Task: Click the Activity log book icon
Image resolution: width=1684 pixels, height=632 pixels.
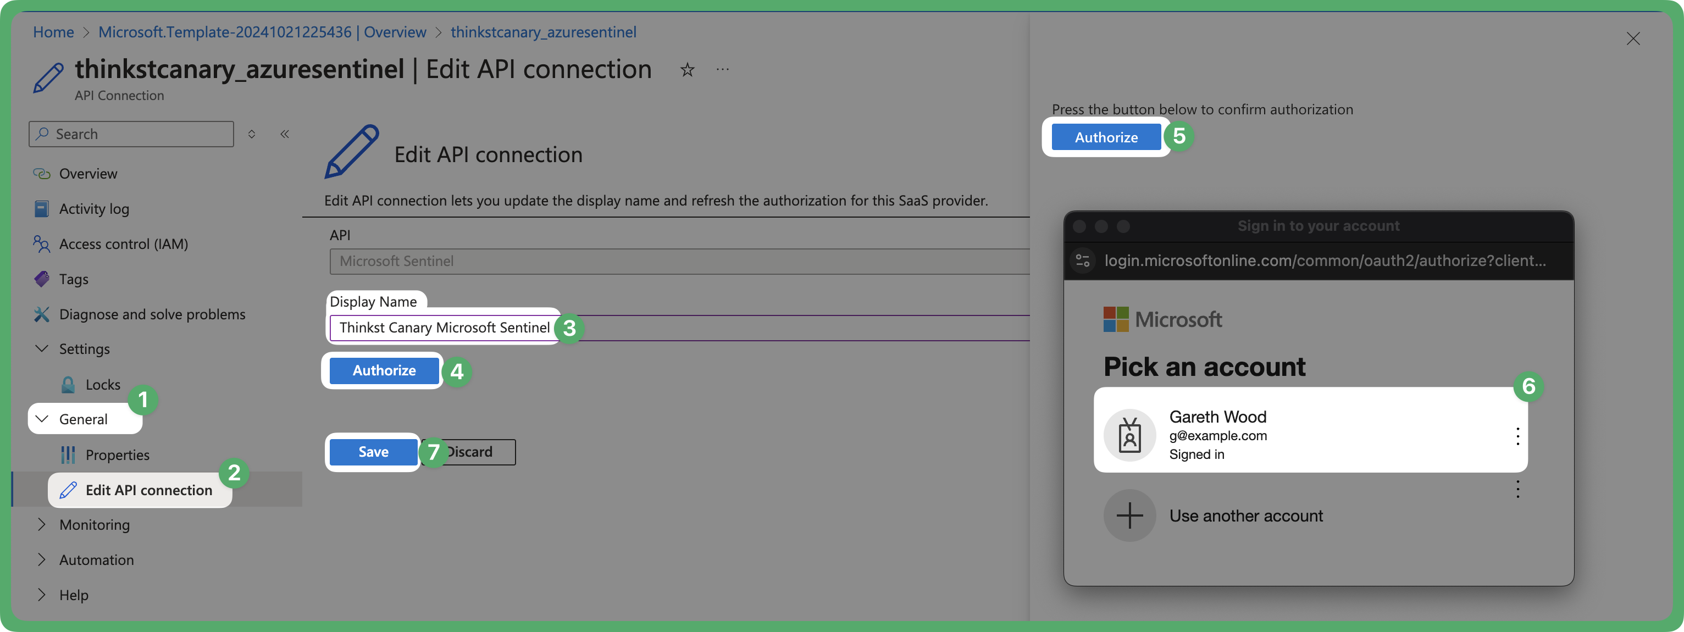Action: coord(41,209)
